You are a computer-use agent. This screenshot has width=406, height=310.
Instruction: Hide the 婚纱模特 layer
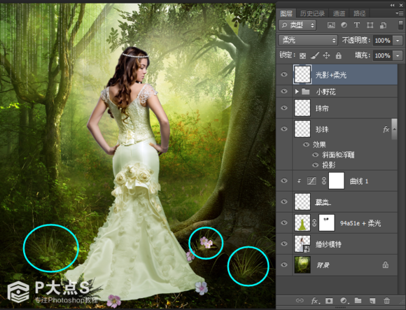pyautogui.click(x=284, y=244)
